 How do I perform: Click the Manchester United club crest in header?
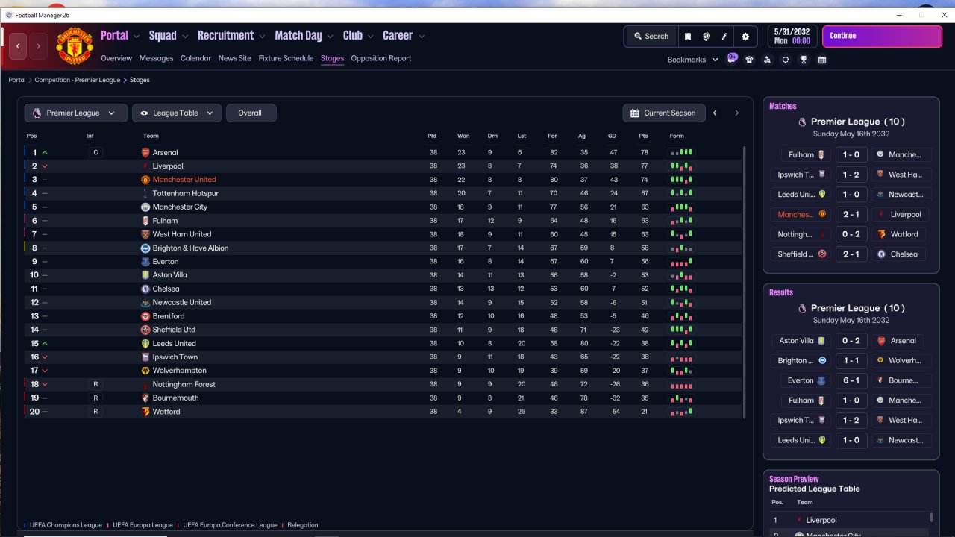(x=75, y=46)
